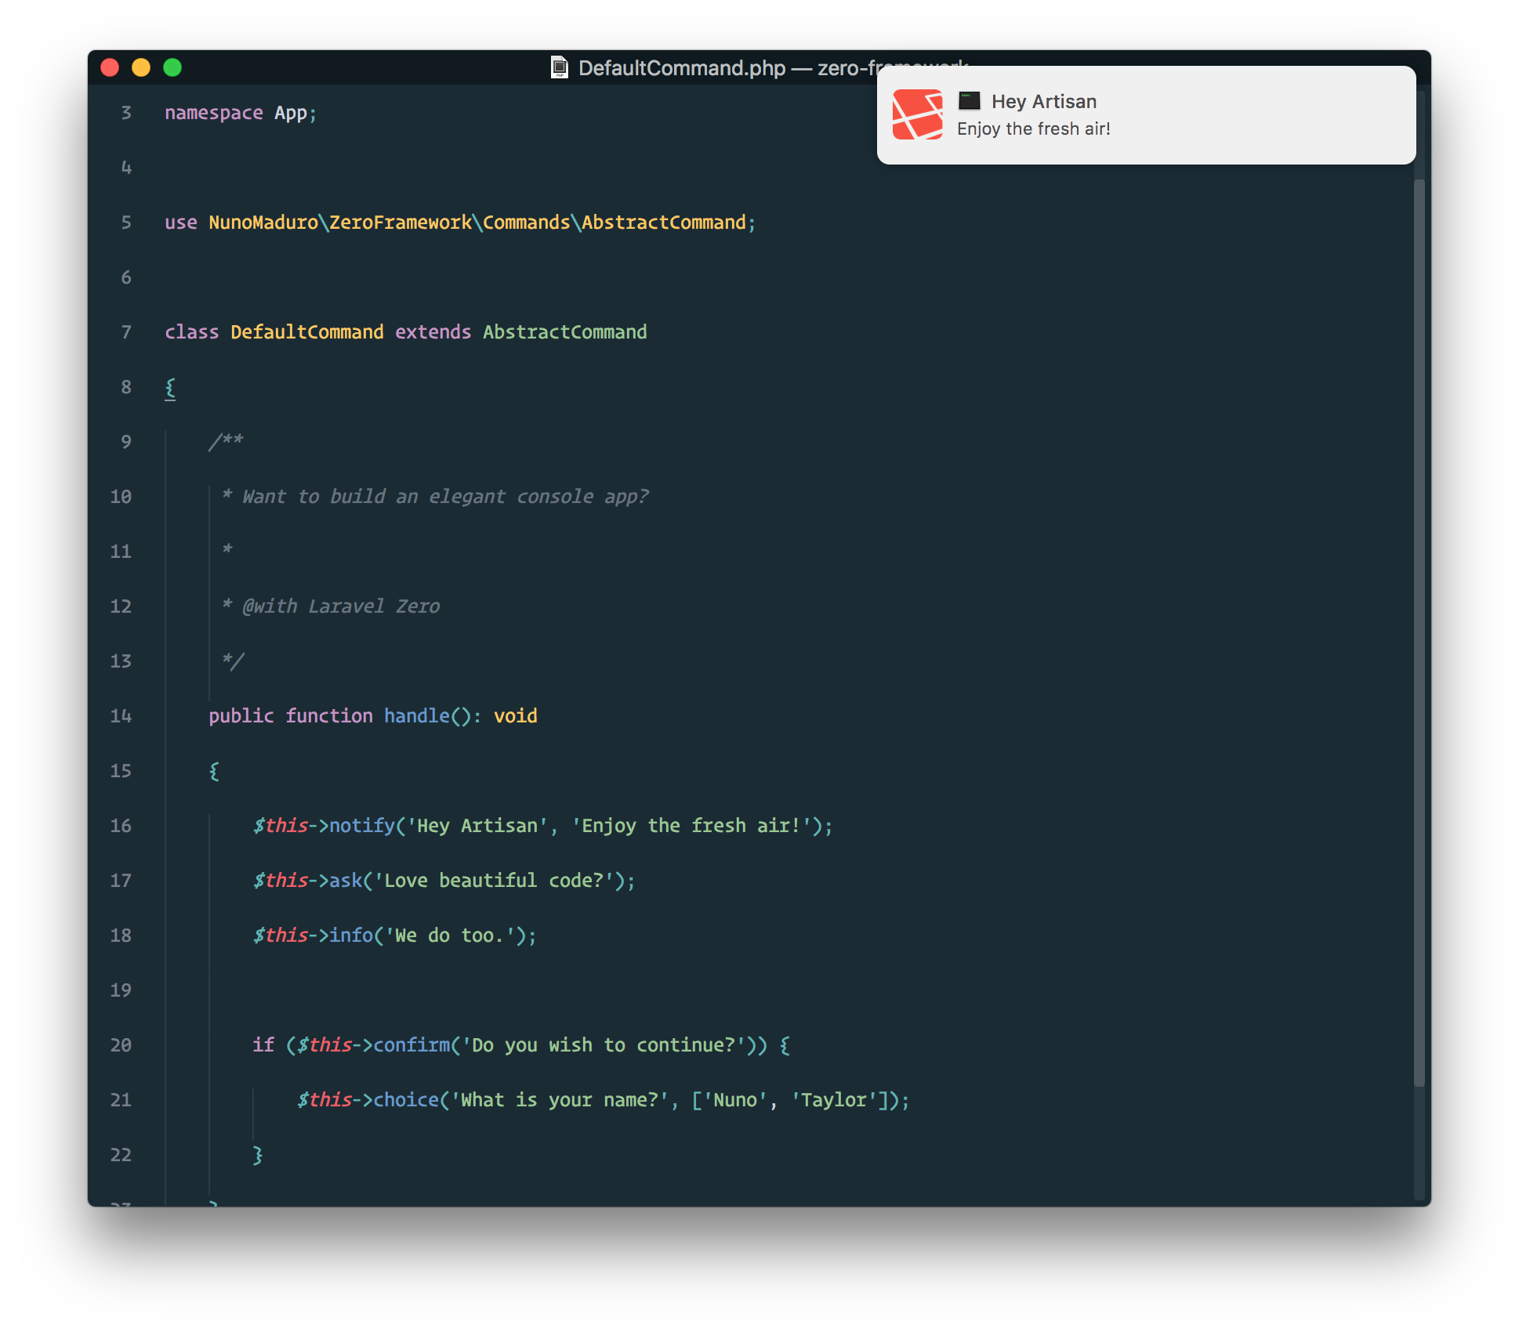Minimize window using the yellow button
Screen dimensions: 1519x1332
coord(141,67)
